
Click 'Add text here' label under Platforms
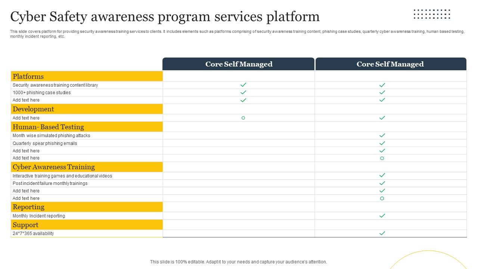click(x=26, y=100)
